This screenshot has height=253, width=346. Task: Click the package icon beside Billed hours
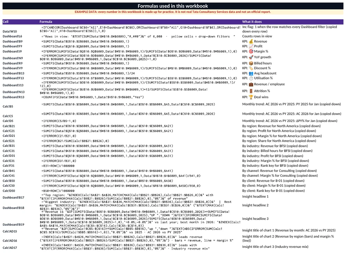pos(251,63)
